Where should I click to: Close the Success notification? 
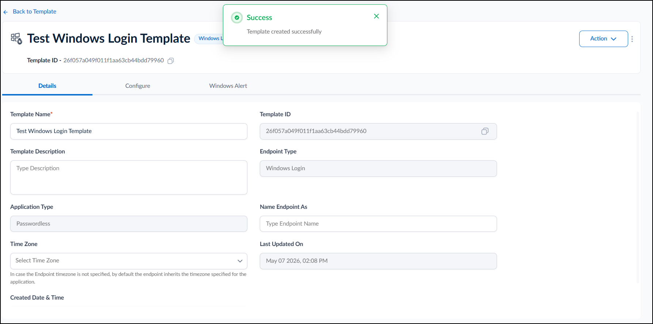[x=376, y=16]
